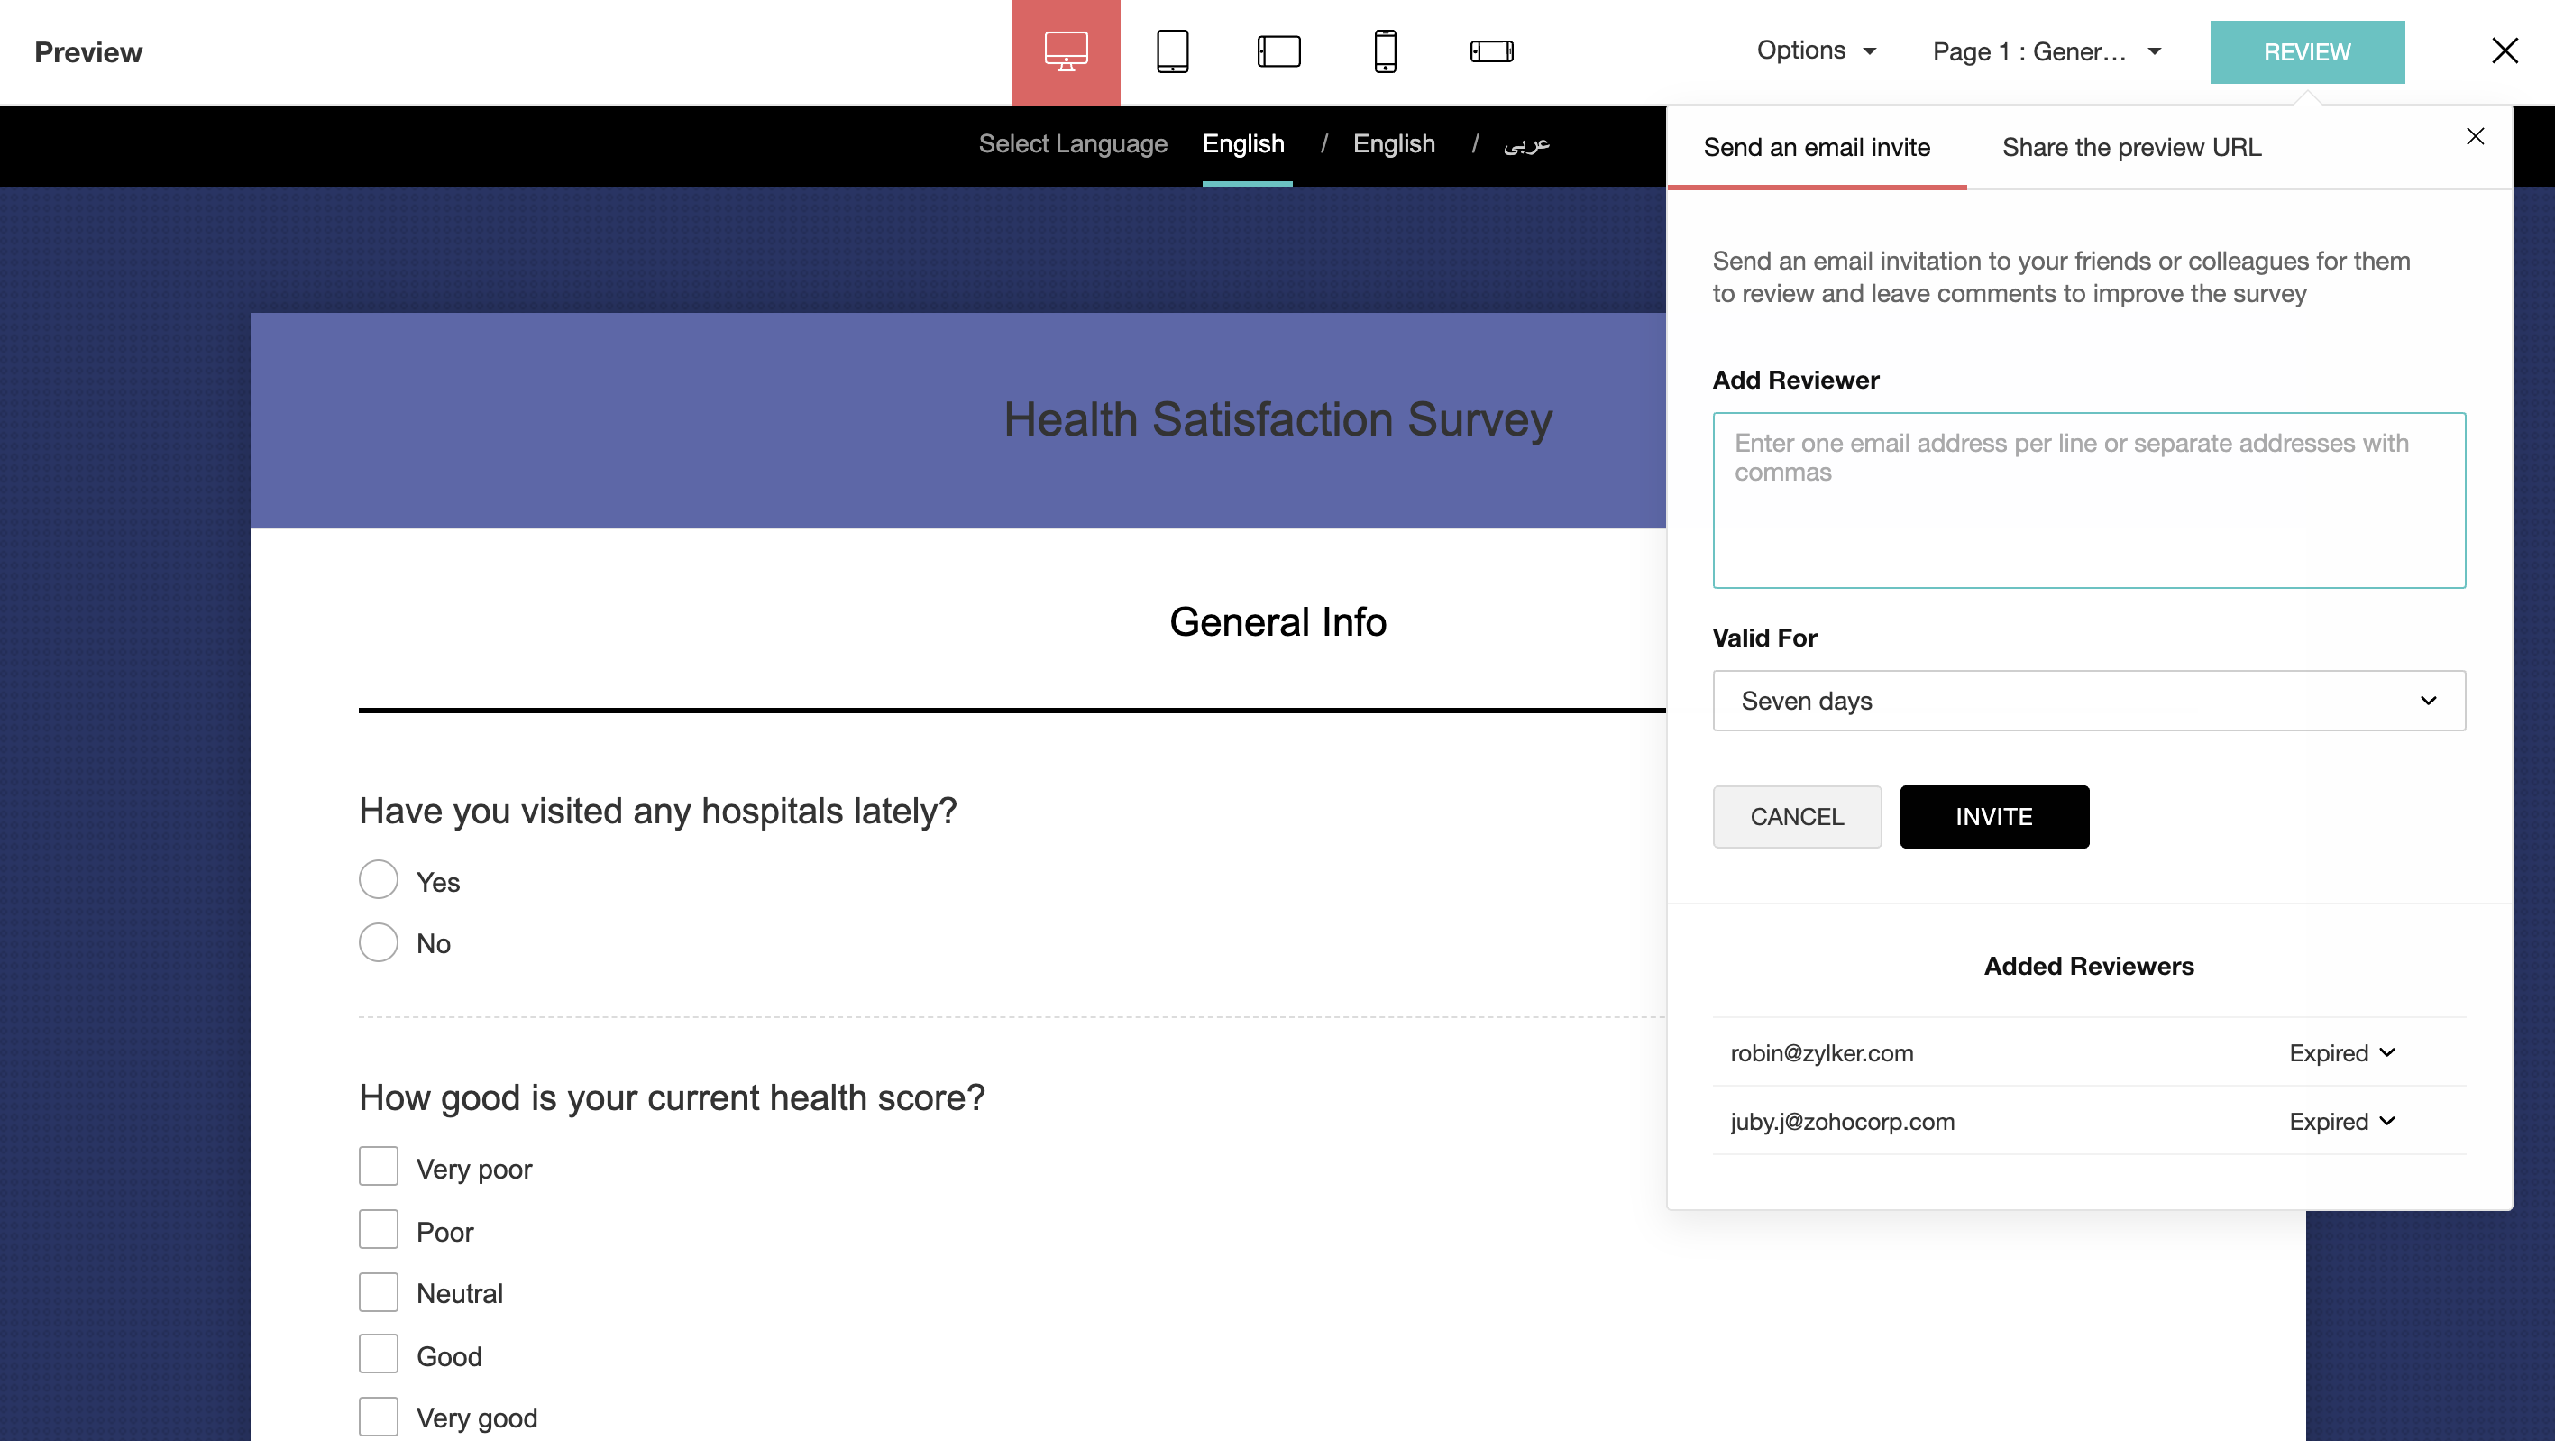Expand the Valid For Seven days dropdown
Screen dimensions: 2555x1441
[2088, 702]
